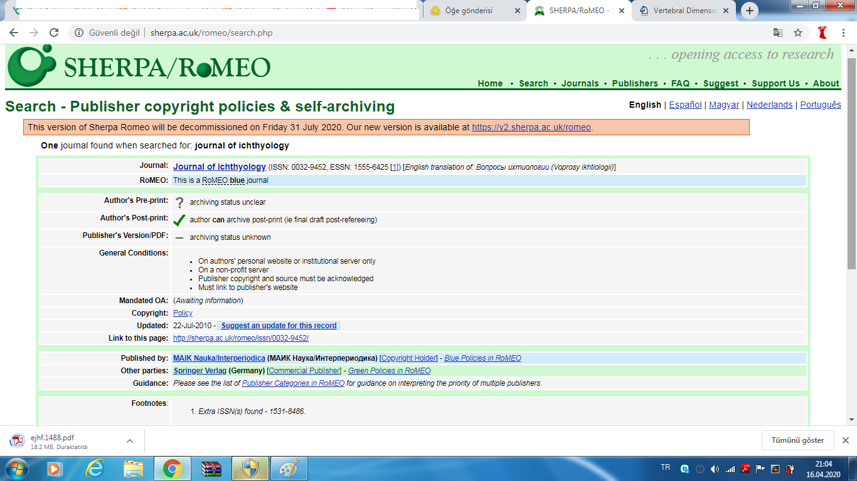Open the FAQ page
Image resolution: width=857 pixels, height=481 pixels.
coord(680,83)
